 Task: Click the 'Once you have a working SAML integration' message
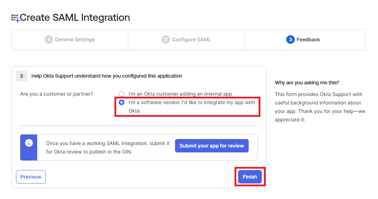[108, 147]
